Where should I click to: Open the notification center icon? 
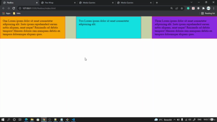pos(212,120)
